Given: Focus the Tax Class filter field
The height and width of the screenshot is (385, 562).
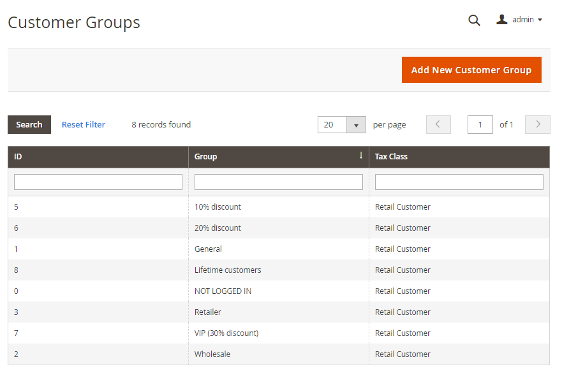Looking at the screenshot, I should (x=459, y=182).
